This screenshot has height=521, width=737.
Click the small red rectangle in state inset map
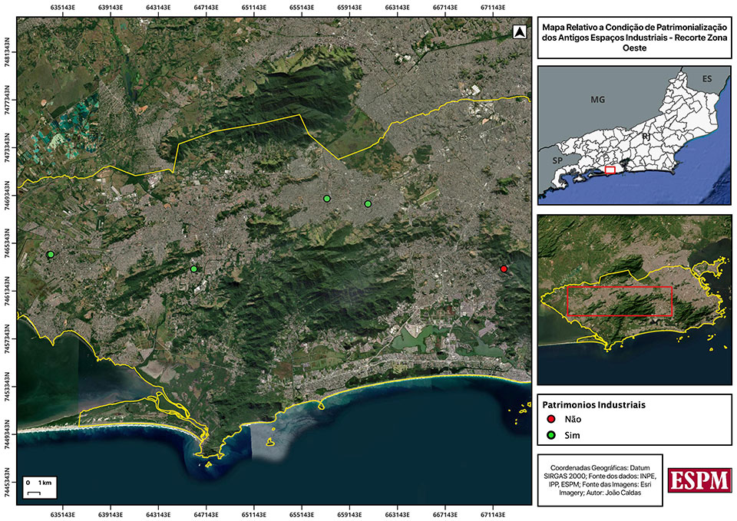tap(610, 170)
